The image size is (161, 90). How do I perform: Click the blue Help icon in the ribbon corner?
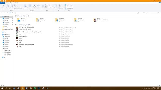point(160,3)
